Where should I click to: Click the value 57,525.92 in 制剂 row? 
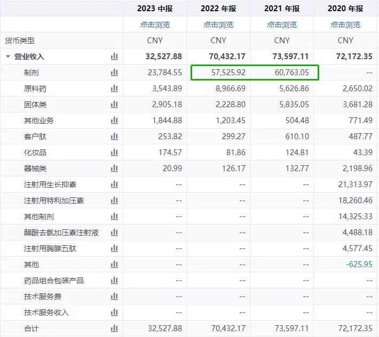[228, 73]
